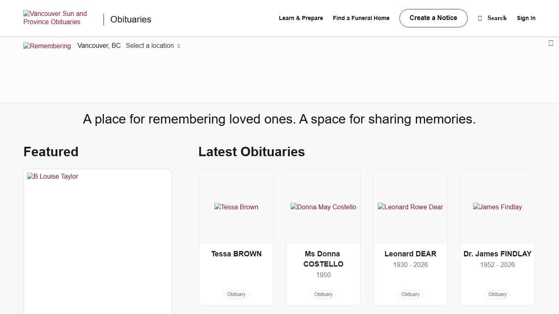Click the Sign In link
559x314 pixels.
[x=526, y=18]
